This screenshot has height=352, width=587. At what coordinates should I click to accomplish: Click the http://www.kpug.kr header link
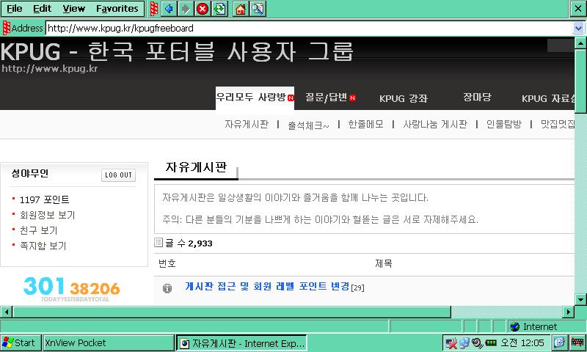[x=49, y=69]
